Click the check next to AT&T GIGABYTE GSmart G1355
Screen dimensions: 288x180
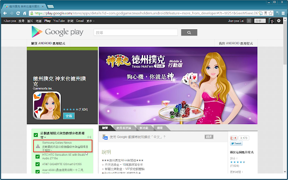click(38, 164)
